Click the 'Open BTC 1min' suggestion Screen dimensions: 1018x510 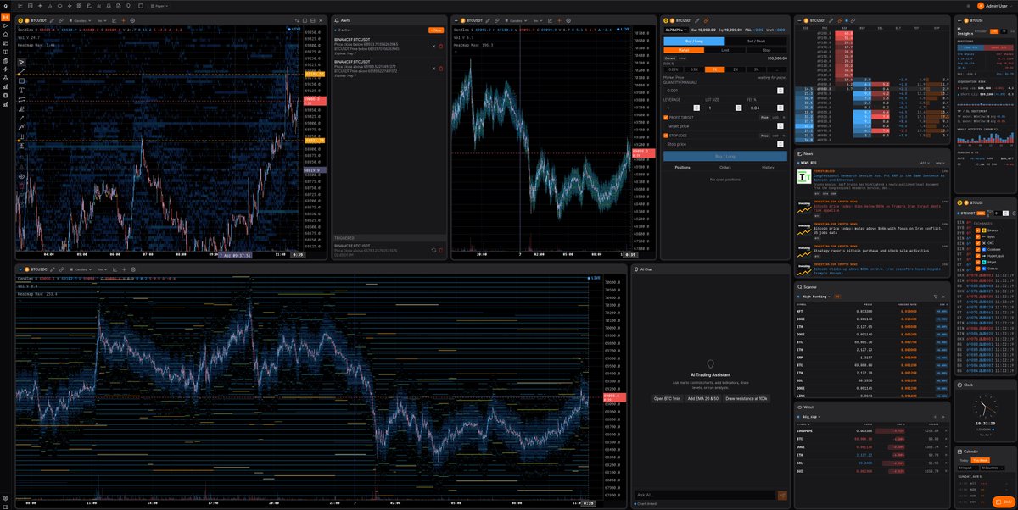point(667,398)
